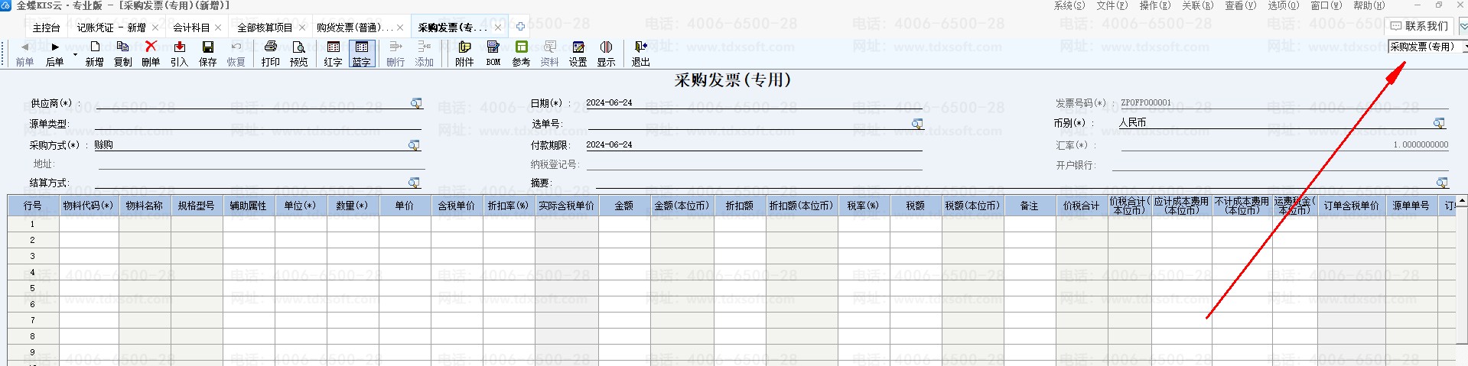
Task: Add a new tab with plus icon
Action: coord(520,27)
